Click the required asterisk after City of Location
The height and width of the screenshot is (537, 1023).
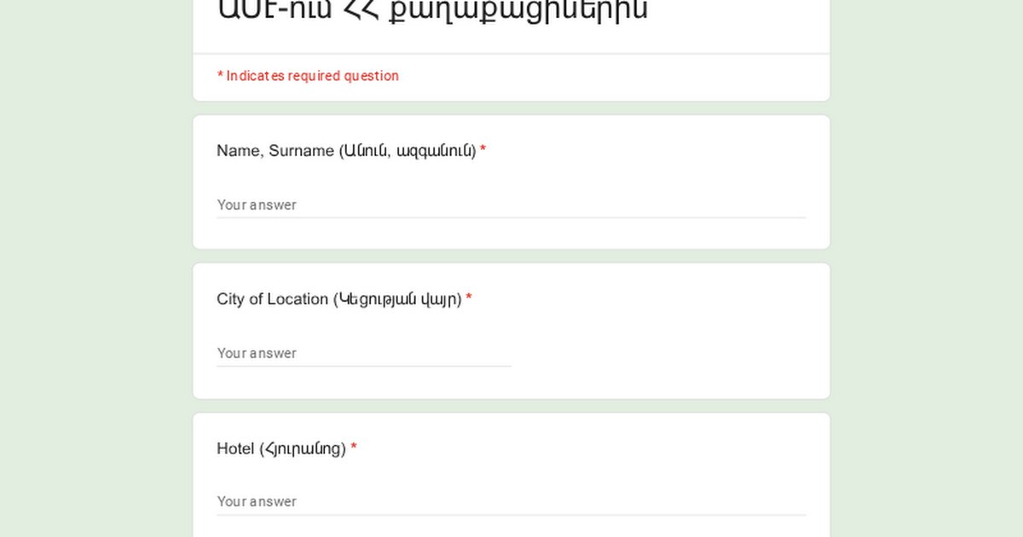[x=469, y=299]
